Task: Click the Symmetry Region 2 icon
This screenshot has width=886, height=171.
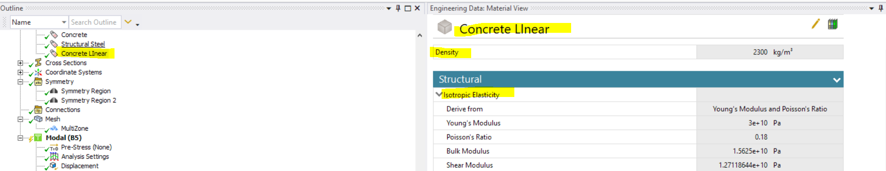Action: [x=54, y=100]
